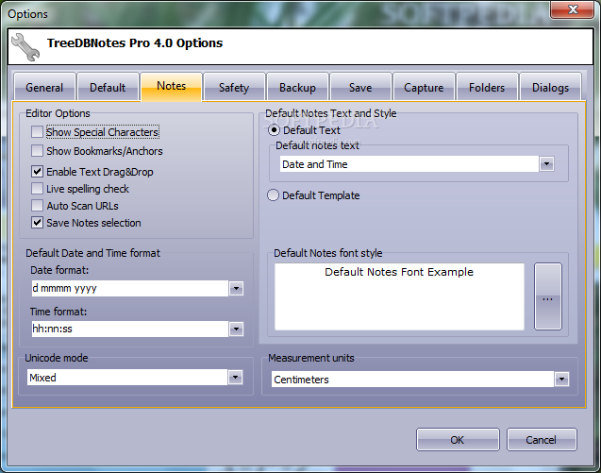Tick Show Bookmarks/Anchors checkbox

pos(37,151)
